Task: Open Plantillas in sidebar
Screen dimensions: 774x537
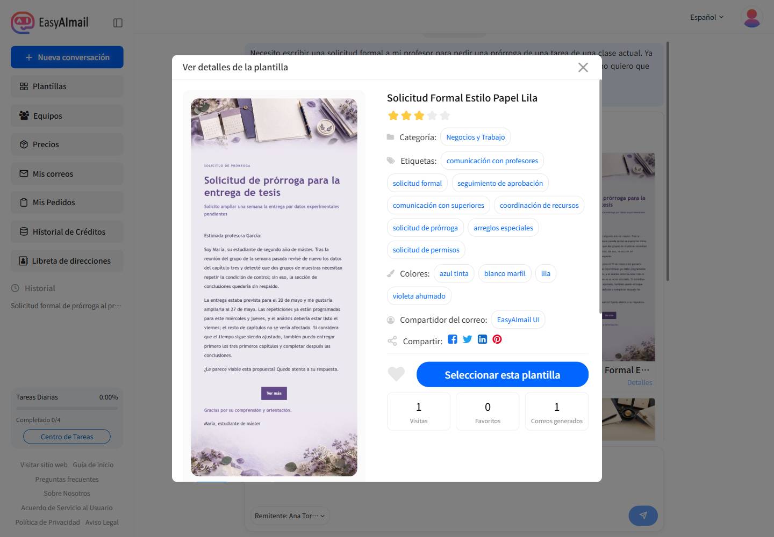Action: (x=67, y=86)
